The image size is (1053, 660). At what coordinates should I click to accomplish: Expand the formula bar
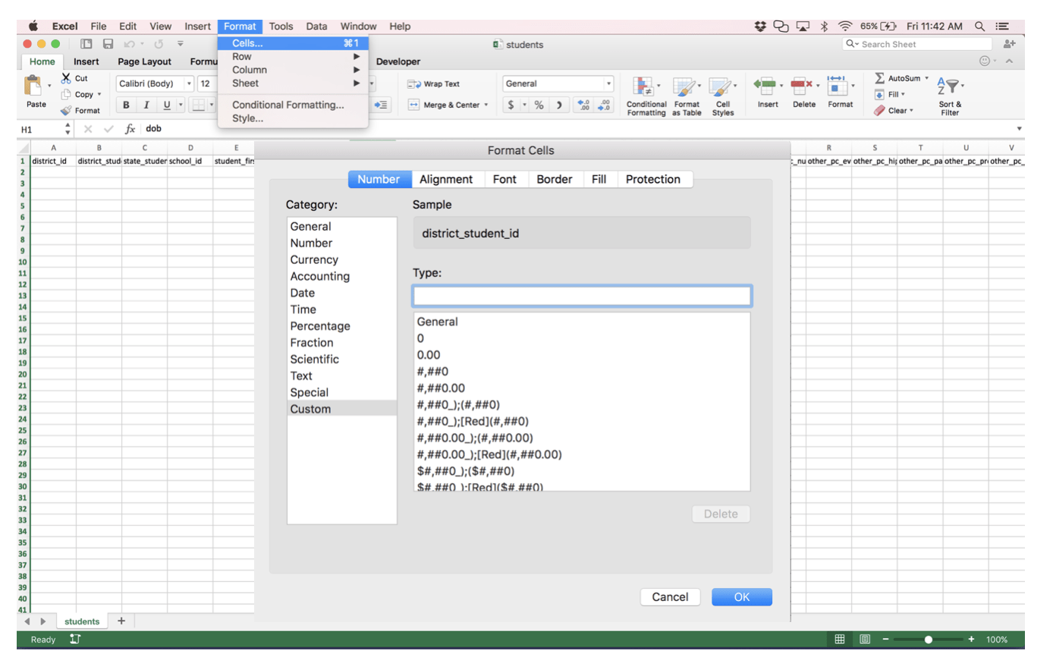(x=1019, y=129)
